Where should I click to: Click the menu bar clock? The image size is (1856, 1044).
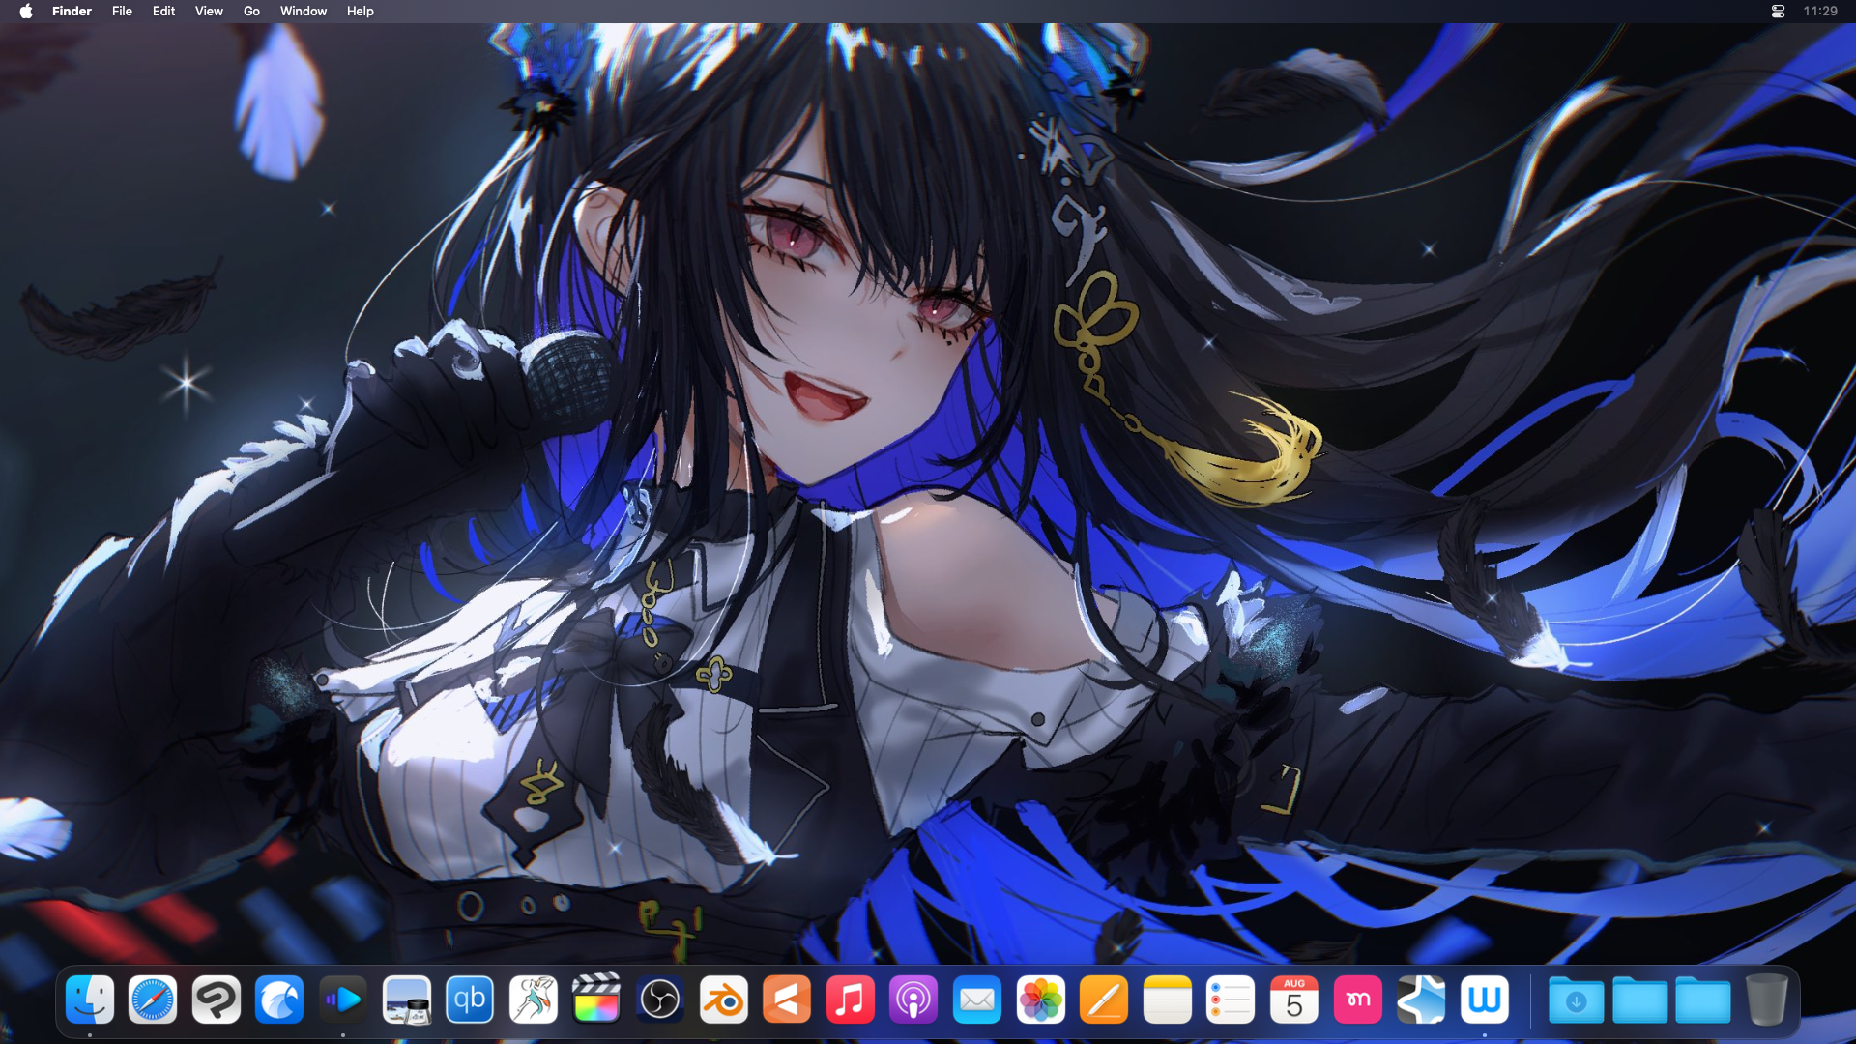point(1820,12)
